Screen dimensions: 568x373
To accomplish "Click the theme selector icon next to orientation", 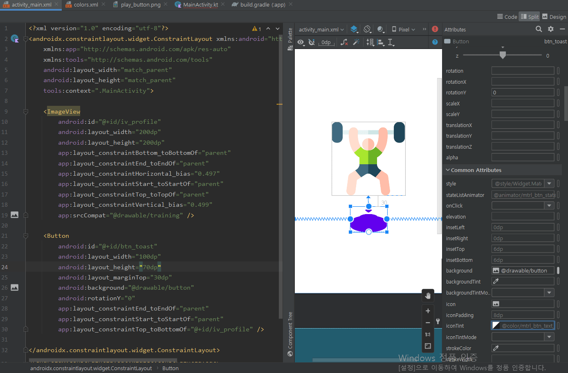I will coord(380,29).
